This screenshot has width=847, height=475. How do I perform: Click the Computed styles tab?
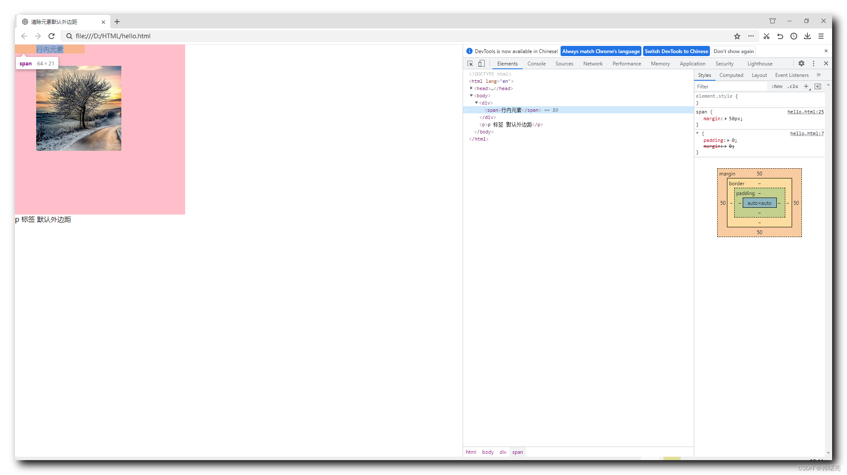(731, 75)
